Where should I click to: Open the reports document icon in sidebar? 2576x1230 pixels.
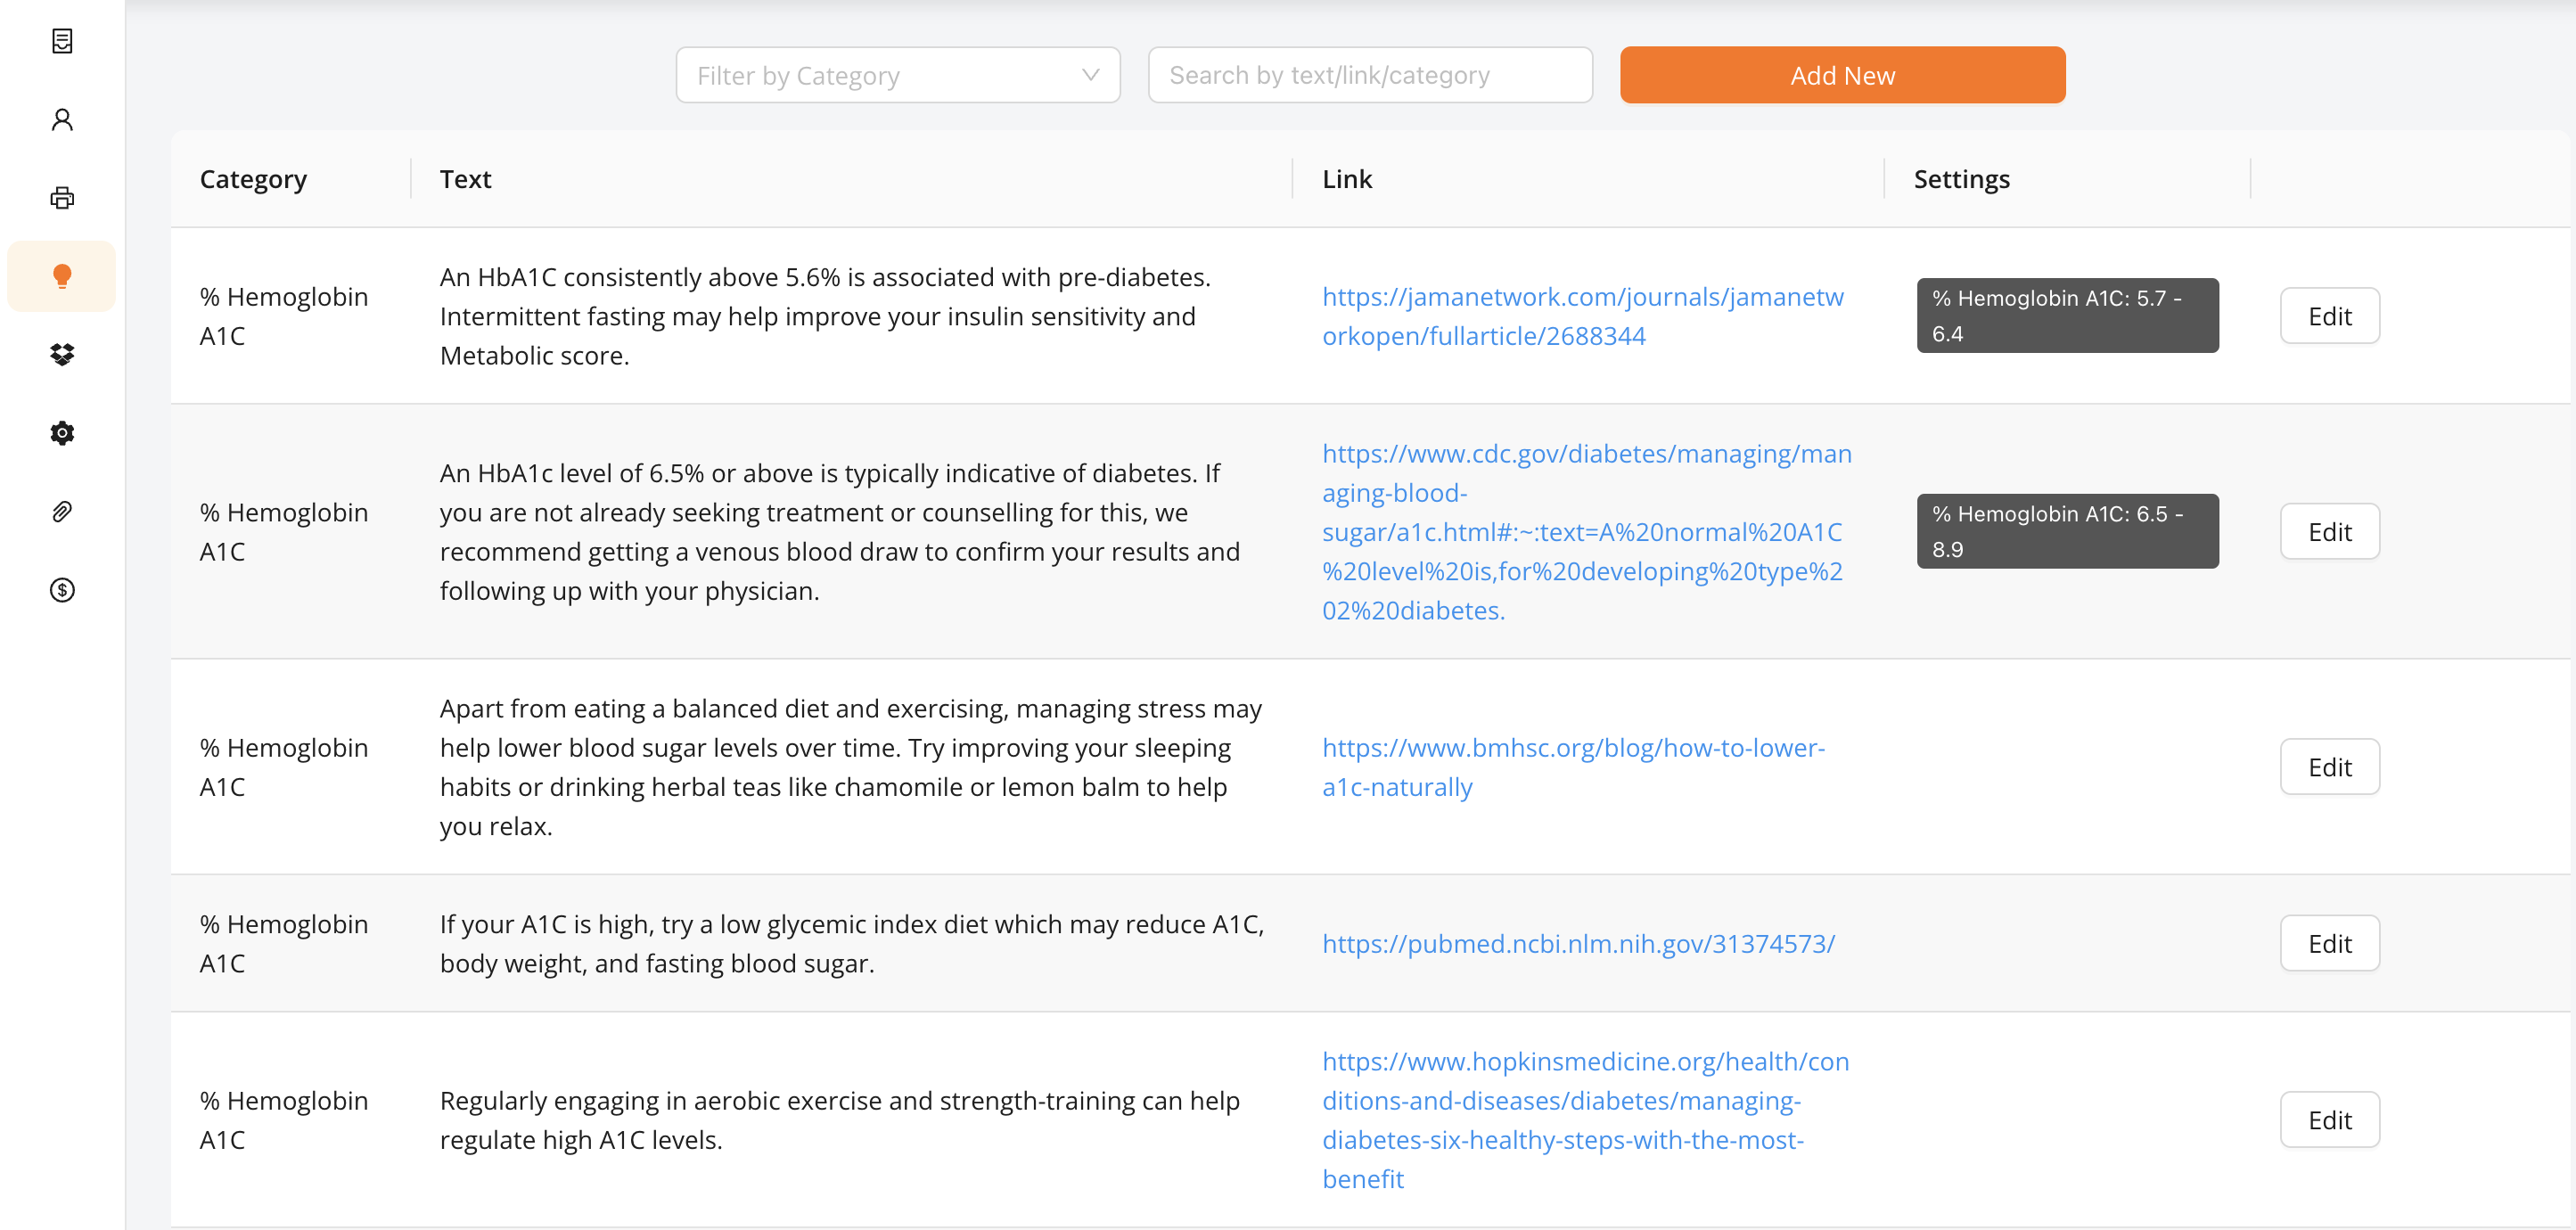pos(62,41)
